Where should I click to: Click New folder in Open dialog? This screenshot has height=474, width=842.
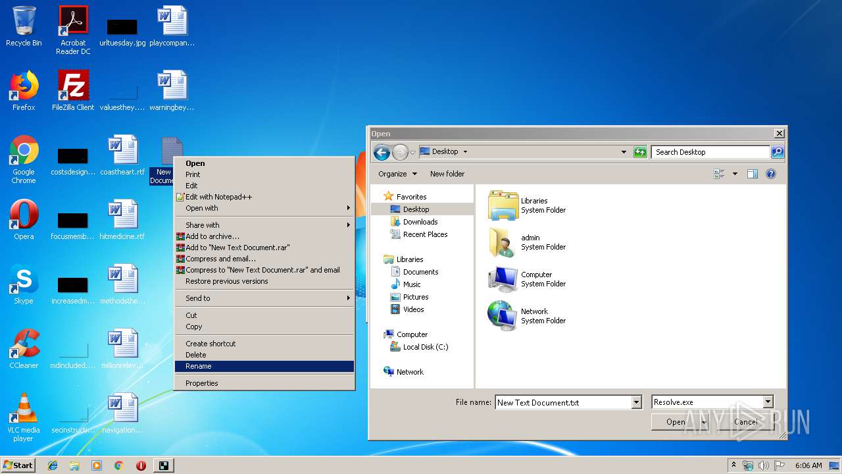(447, 174)
